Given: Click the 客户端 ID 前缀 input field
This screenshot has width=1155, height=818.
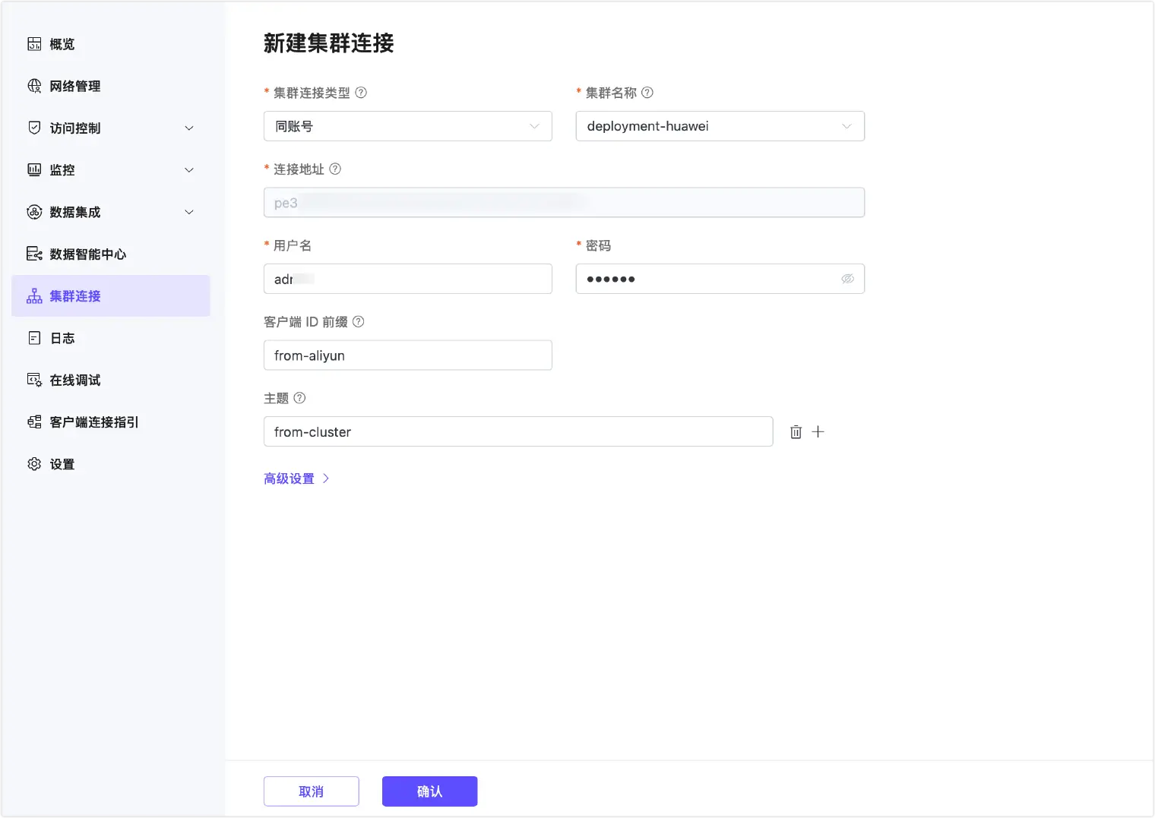Looking at the screenshot, I should pyautogui.click(x=407, y=355).
